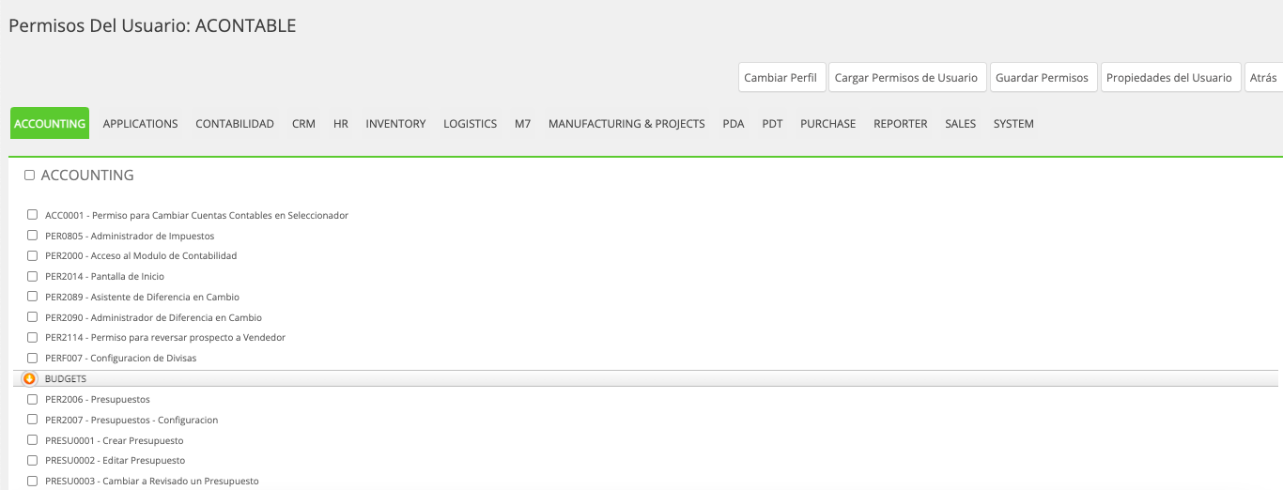
Task: Click 'PER2014 - Pantalla de Inicio' label
Action: click(x=104, y=276)
